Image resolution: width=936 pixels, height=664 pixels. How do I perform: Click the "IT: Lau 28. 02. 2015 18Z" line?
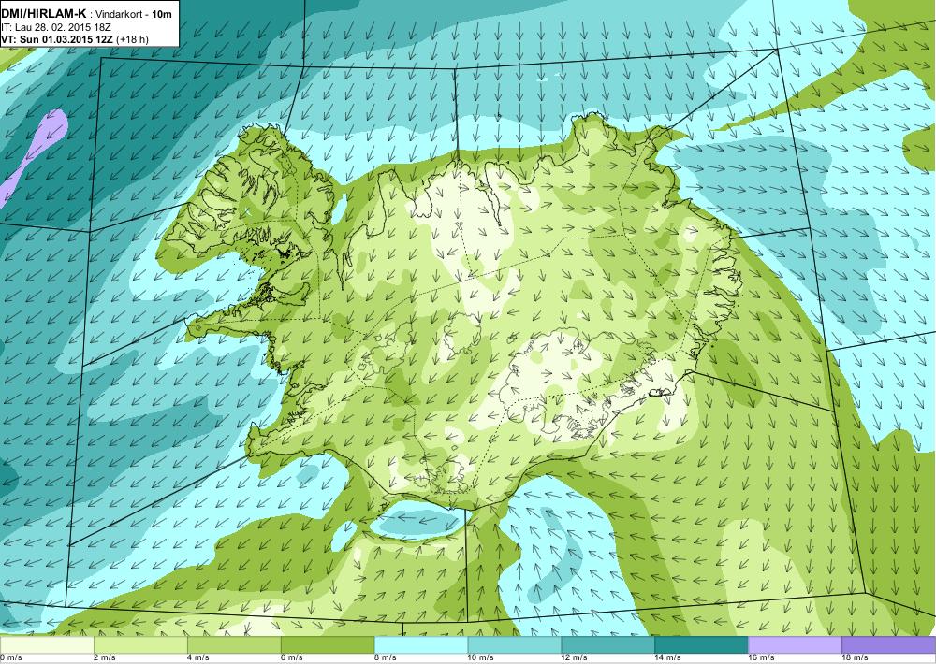coord(56,27)
